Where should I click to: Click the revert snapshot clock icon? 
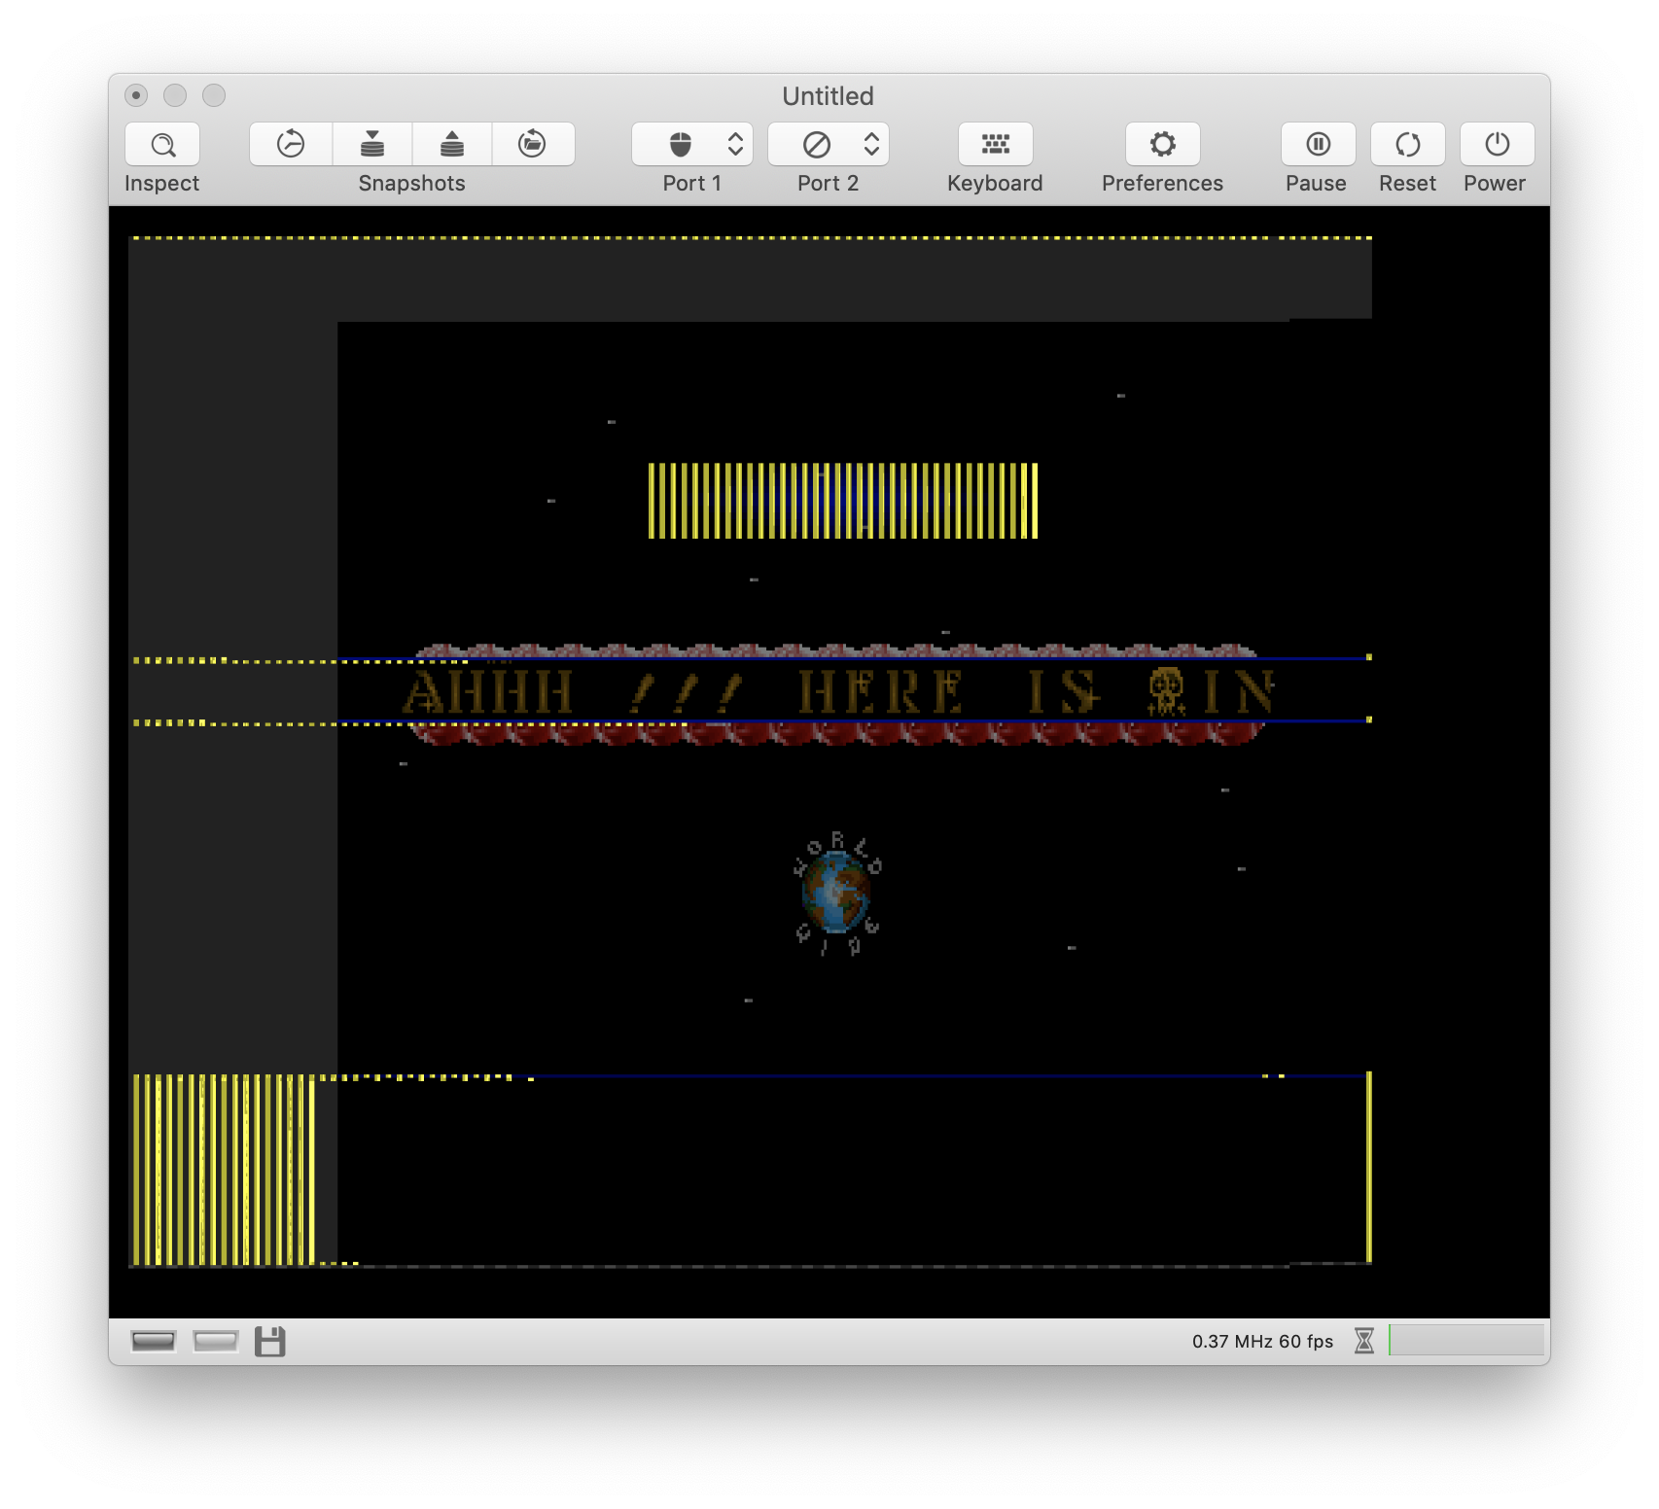(291, 145)
